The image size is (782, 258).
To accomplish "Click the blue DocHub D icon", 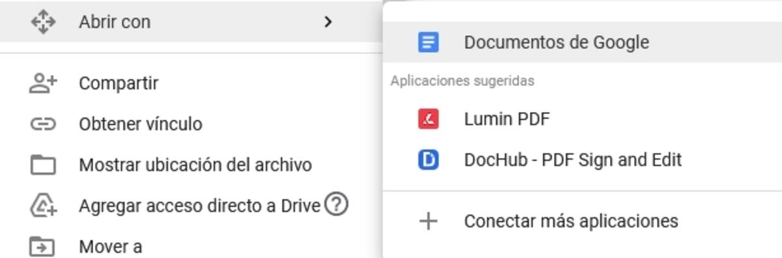I will [428, 160].
